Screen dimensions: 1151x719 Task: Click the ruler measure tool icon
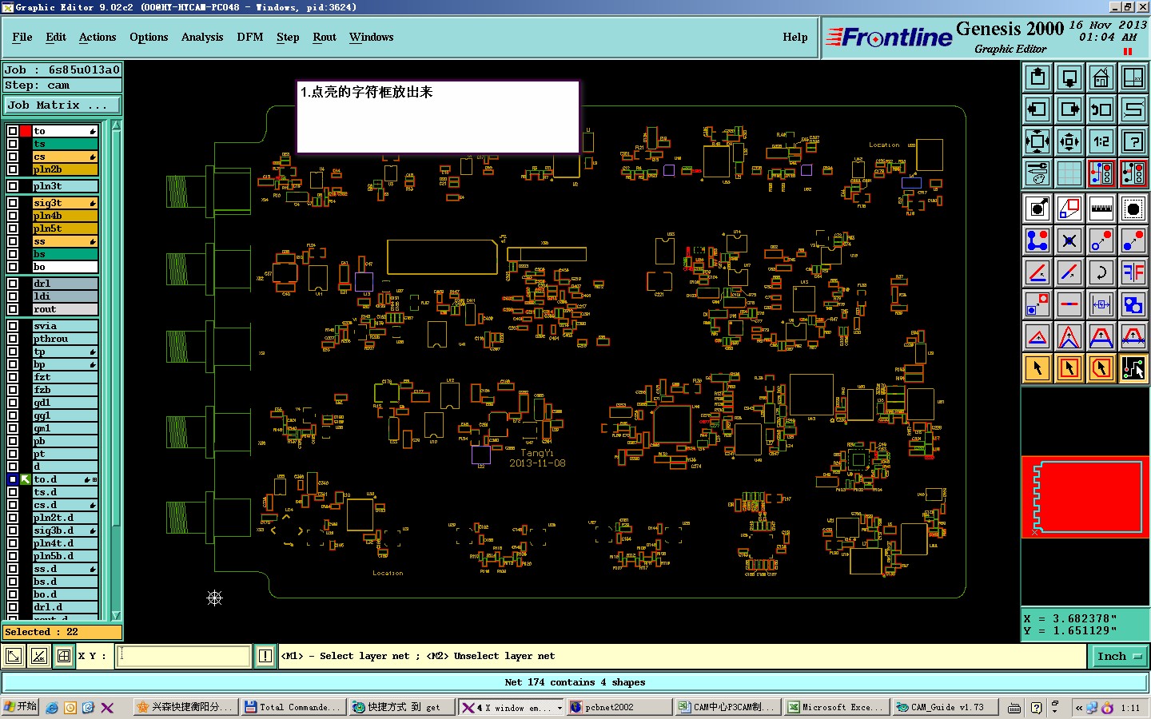click(x=1101, y=209)
